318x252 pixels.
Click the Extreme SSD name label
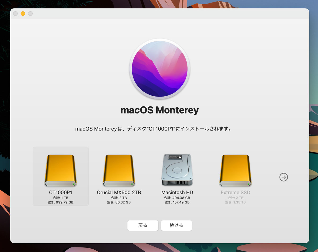click(x=235, y=192)
